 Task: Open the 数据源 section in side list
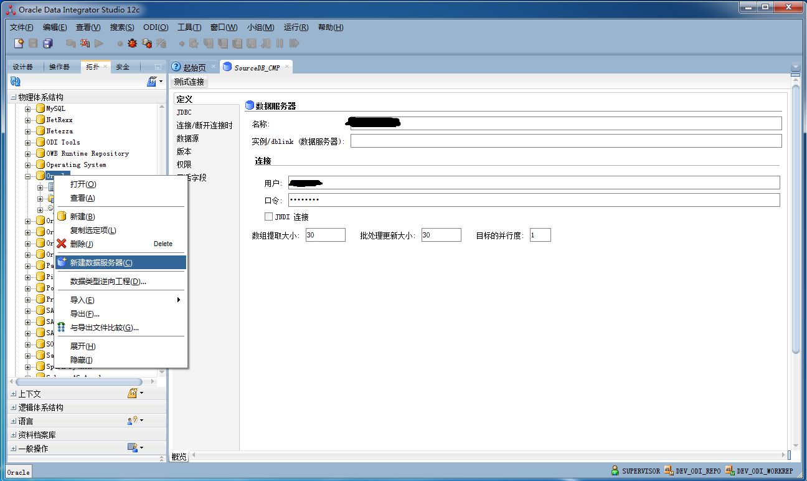pos(187,138)
